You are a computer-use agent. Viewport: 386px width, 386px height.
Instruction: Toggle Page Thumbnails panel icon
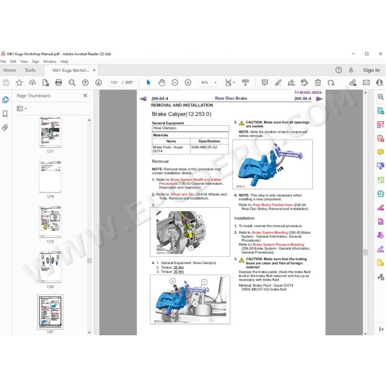pyautogui.click(x=5, y=99)
